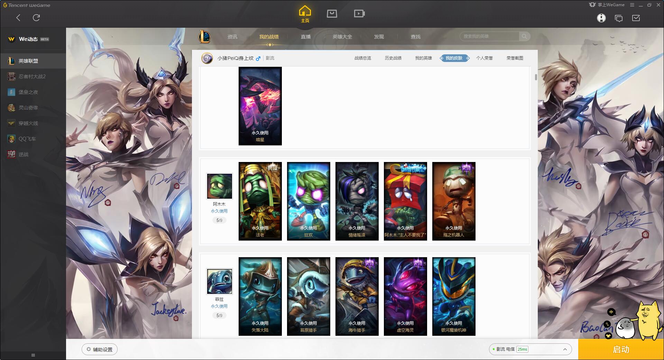Select the 情绪摇滚 Amumu skin
The width and height of the screenshot is (664, 360).
click(357, 201)
